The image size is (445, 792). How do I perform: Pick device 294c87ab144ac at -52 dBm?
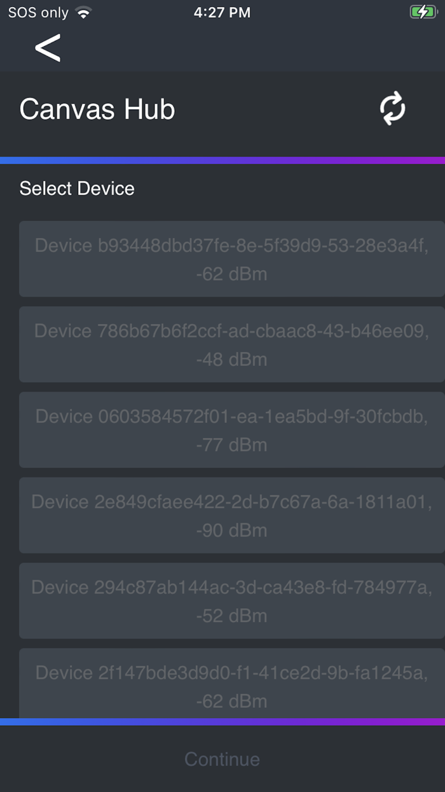tap(222, 600)
